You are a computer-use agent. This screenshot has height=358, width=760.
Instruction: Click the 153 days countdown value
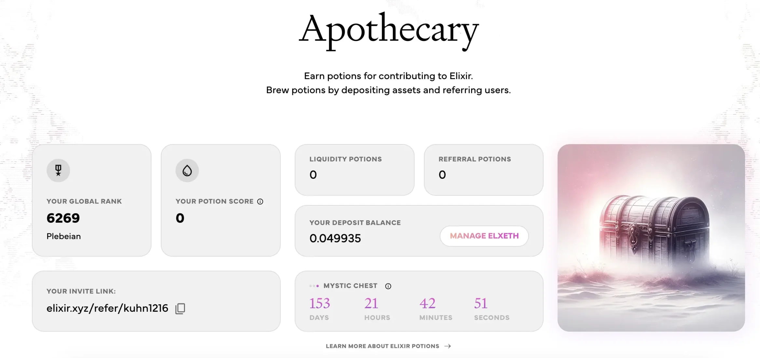[320, 303]
